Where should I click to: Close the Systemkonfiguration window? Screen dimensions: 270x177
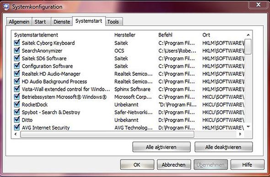pos(258,5)
